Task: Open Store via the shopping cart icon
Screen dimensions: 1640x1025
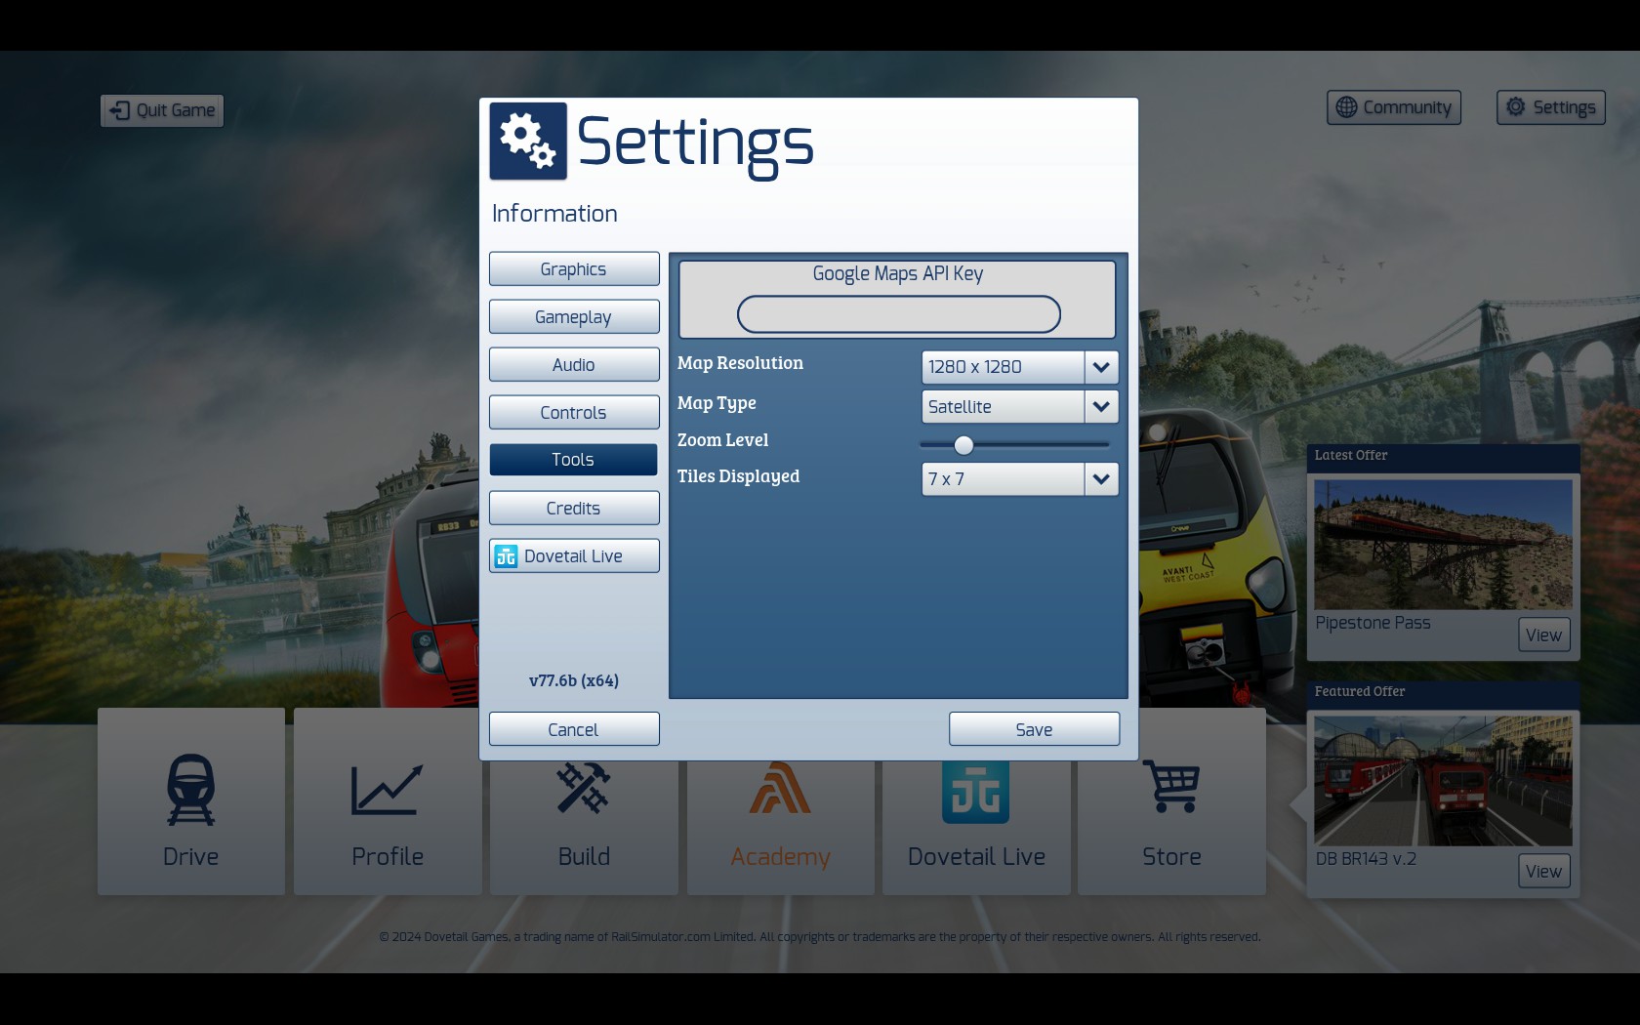Action: [x=1171, y=787]
